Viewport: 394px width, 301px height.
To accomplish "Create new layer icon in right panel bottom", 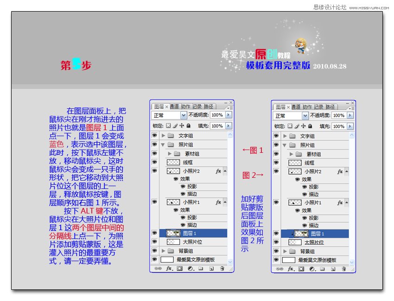I will pyautogui.click(x=333, y=269).
